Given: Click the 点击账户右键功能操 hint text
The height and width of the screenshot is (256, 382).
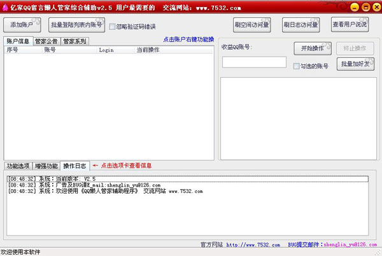Looking at the screenshot, I should (188, 39).
